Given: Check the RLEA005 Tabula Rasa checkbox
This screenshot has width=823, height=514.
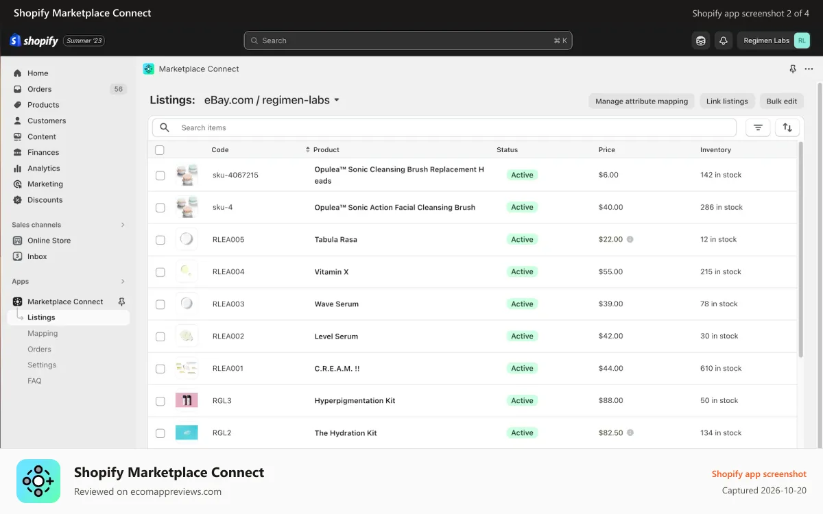Looking at the screenshot, I should (160, 240).
